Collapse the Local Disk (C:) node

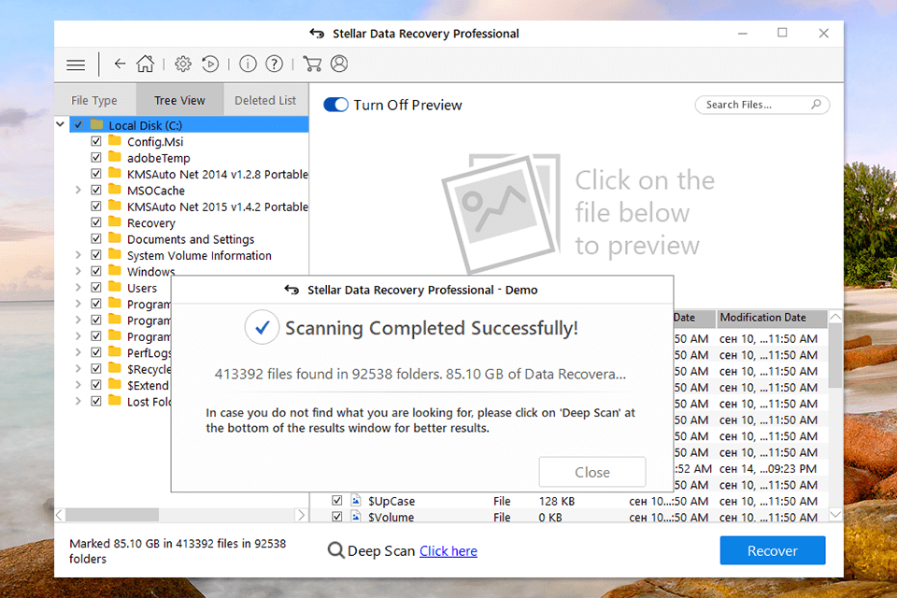(62, 125)
